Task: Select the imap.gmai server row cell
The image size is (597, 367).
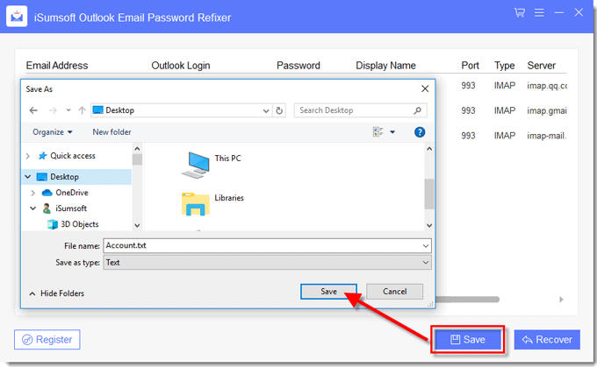Action: click(547, 110)
